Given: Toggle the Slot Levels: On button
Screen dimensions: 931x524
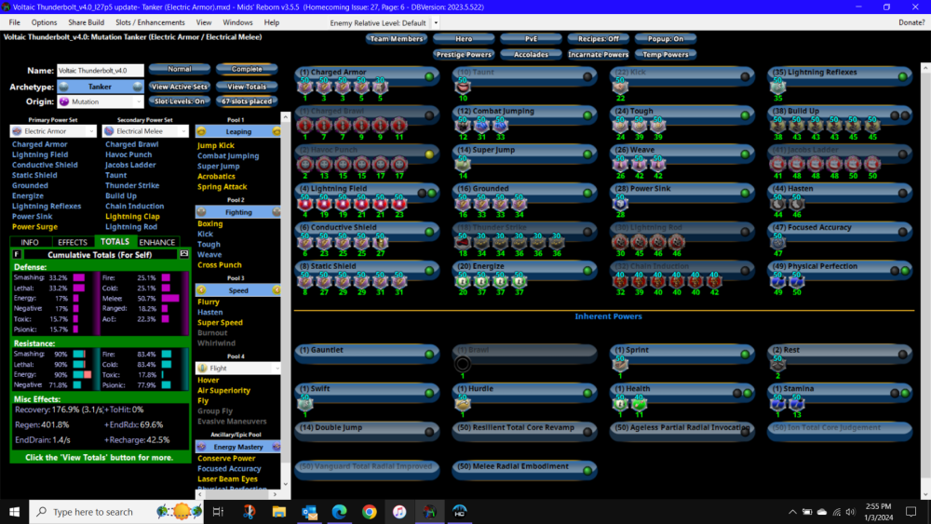Looking at the screenshot, I should [x=180, y=101].
